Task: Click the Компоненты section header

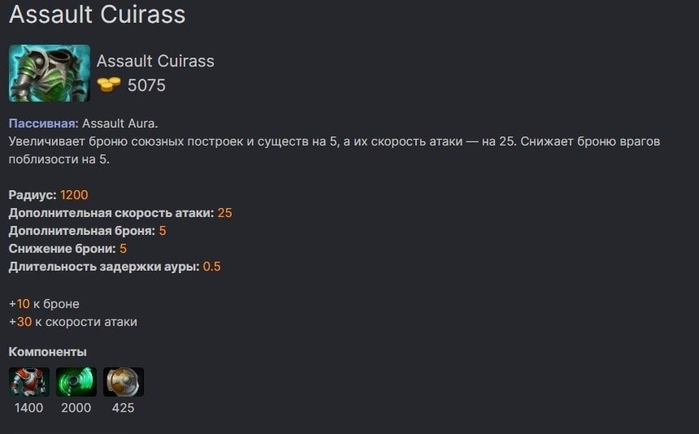Action: 48,352
